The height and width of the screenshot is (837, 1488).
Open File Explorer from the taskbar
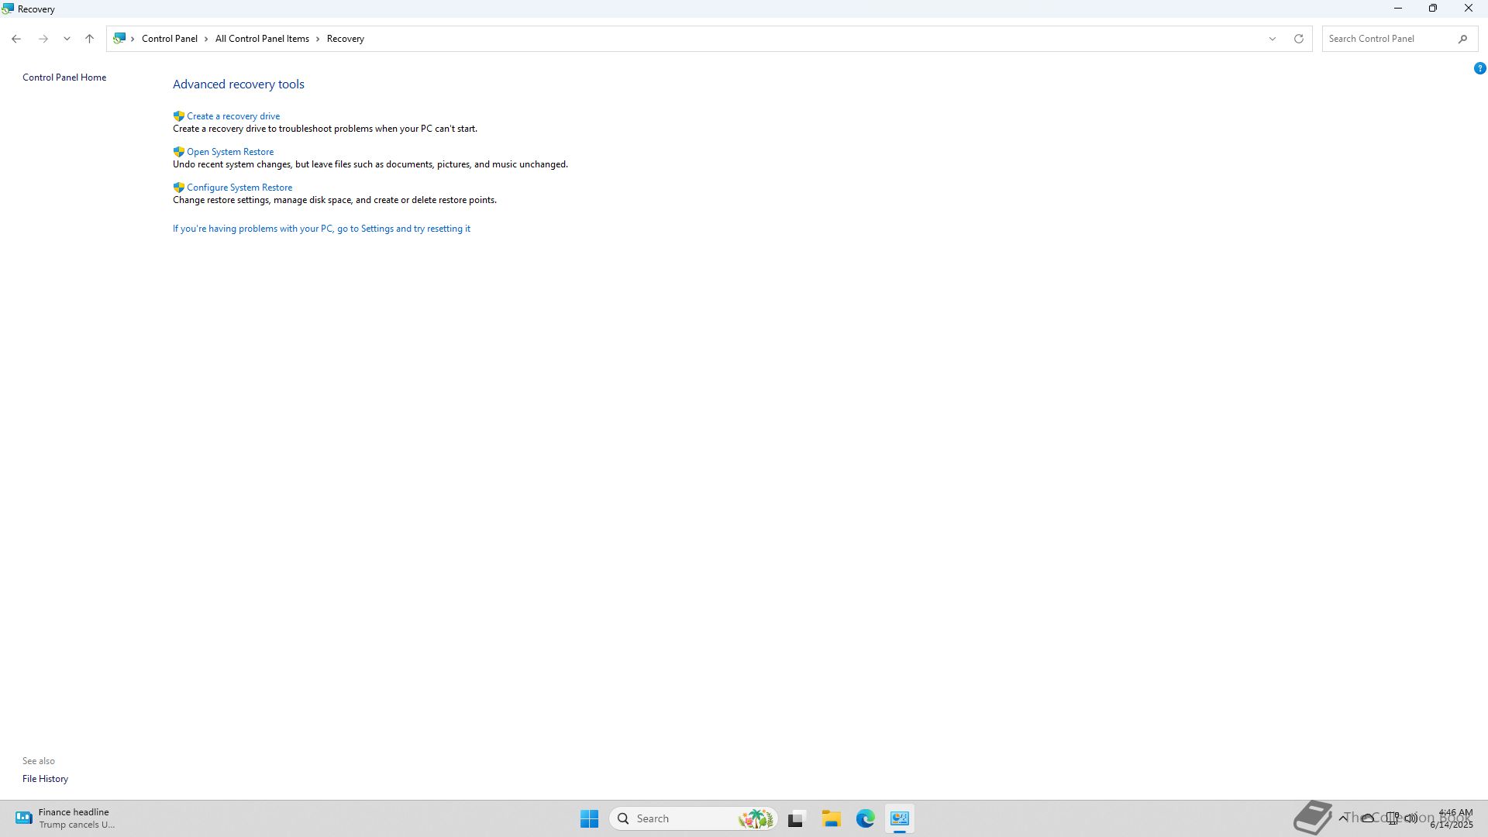(831, 818)
